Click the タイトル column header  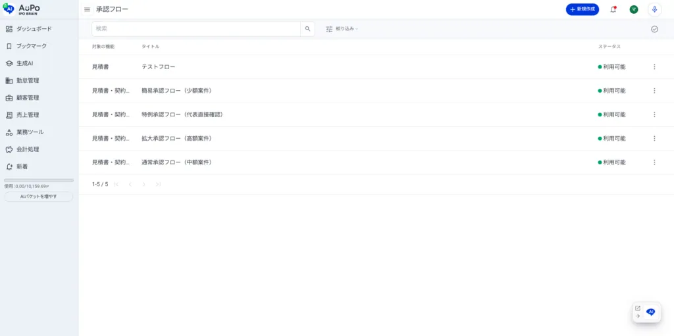click(x=151, y=47)
